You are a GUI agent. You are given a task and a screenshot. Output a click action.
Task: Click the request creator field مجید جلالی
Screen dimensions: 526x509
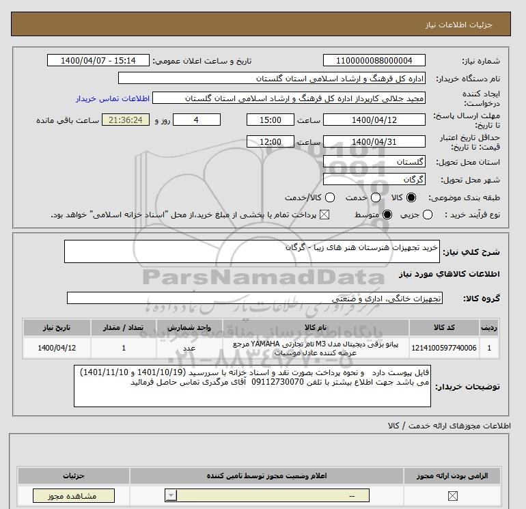[289, 98]
